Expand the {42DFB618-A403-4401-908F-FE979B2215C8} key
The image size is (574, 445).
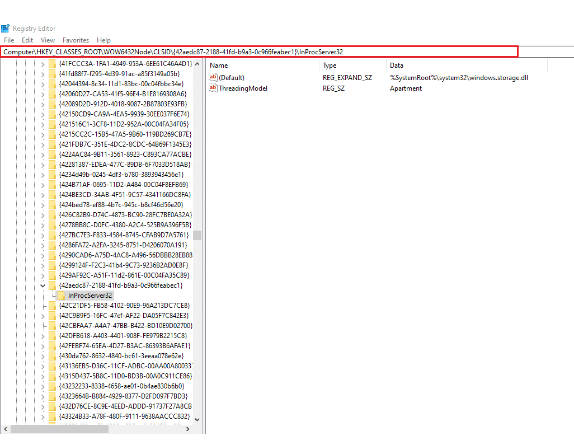pos(43,335)
